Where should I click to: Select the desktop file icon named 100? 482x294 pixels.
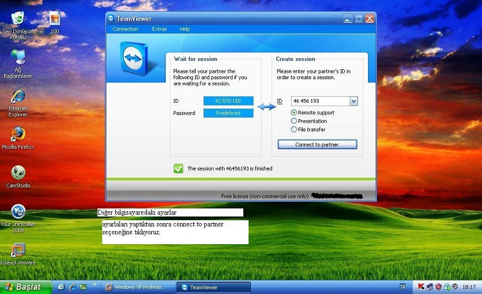[x=55, y=18]
